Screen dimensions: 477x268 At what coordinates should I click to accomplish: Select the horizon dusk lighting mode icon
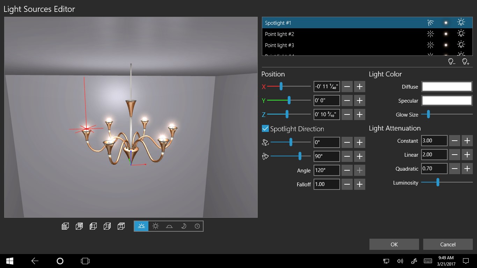point(169,226)
